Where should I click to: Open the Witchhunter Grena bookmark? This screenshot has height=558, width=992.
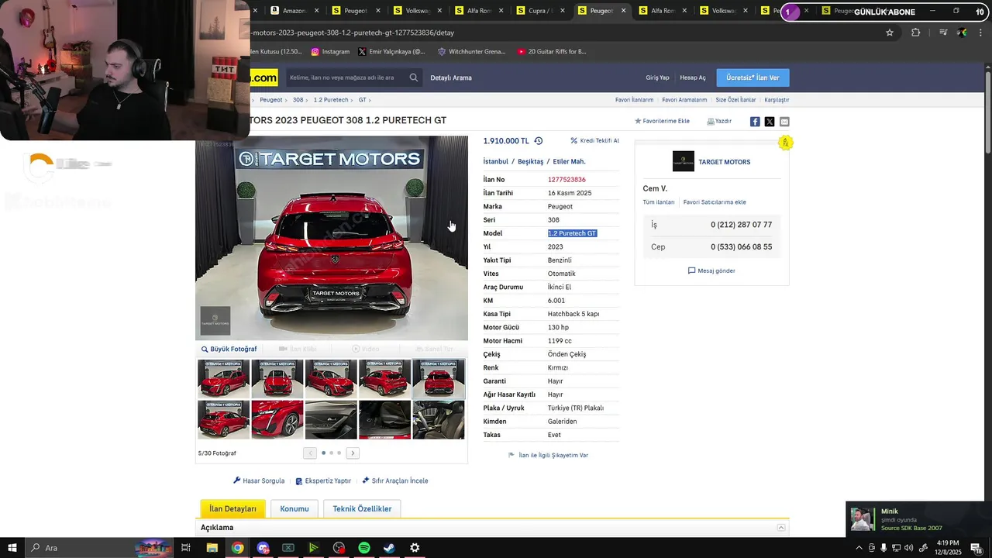coord(471,52)
